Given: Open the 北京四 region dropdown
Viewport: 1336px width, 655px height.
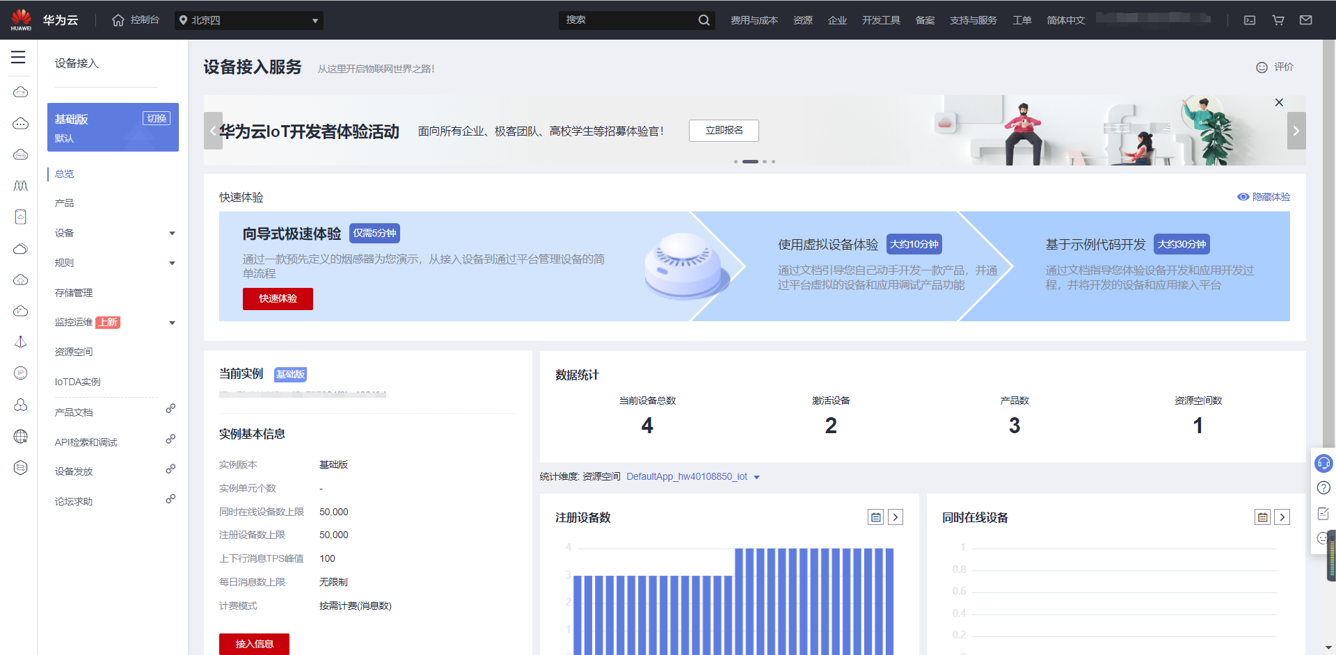Looking at the screenshot, I should coord(249,20).
